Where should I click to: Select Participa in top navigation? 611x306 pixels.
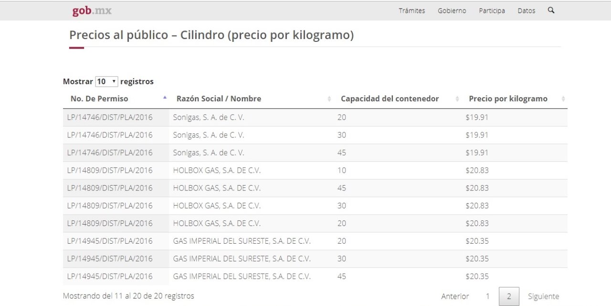492,10
